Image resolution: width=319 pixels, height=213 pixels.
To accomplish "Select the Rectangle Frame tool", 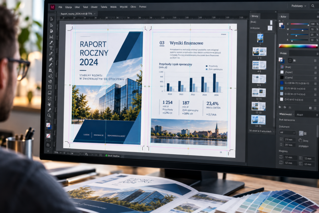I will 49,98.
